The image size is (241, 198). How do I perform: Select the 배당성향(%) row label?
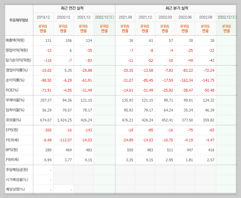tap(15, 189)
